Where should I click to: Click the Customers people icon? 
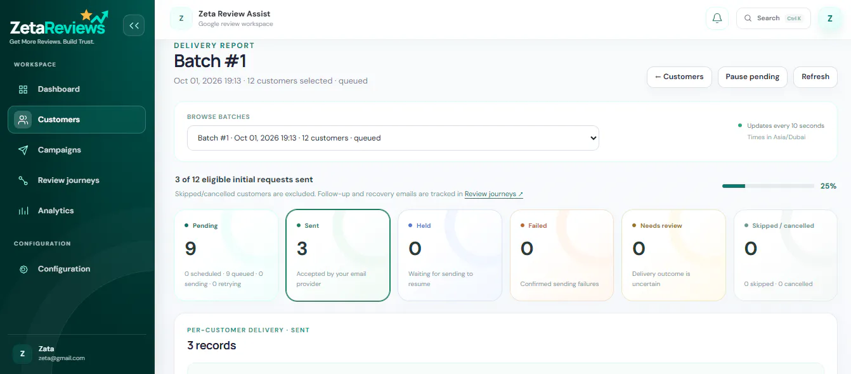[23, 120]
